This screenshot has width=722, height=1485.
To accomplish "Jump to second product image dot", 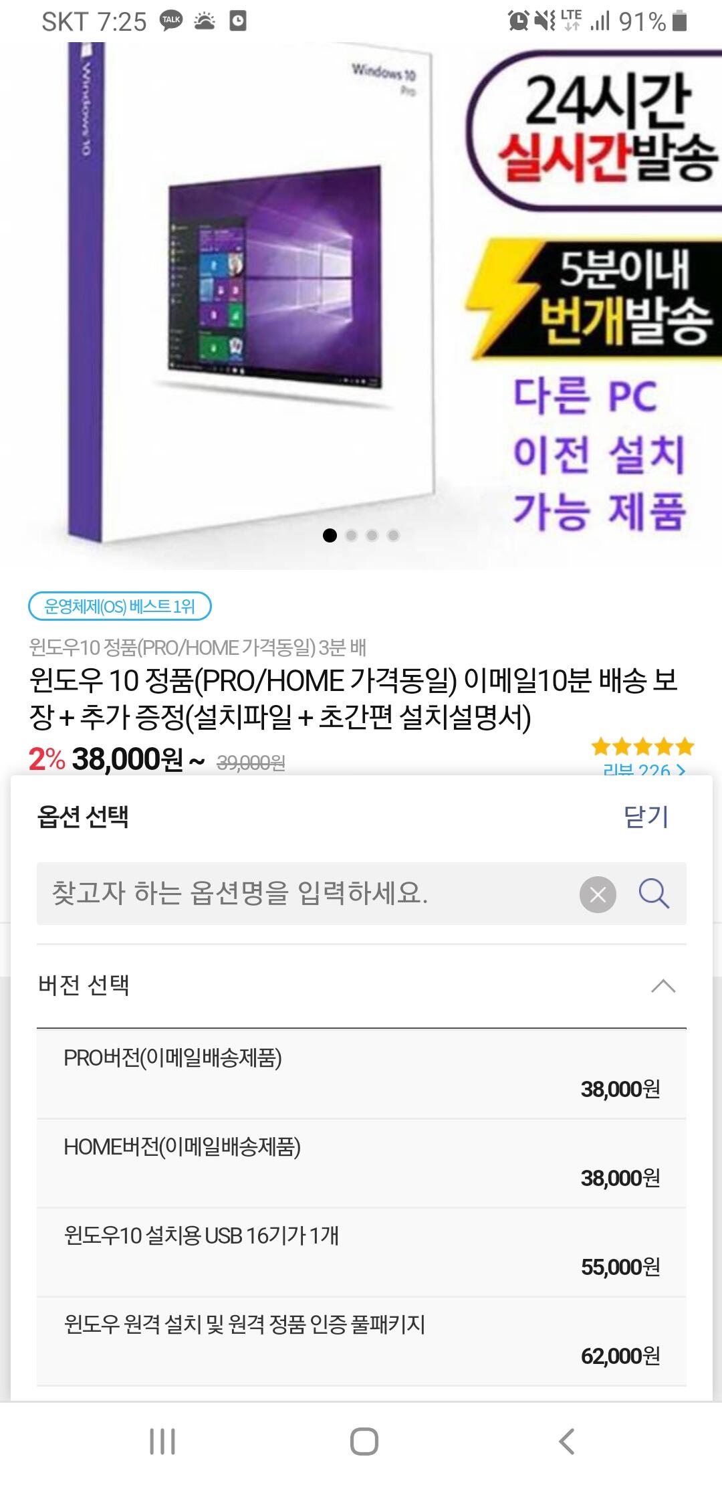I will pos(352,535).
